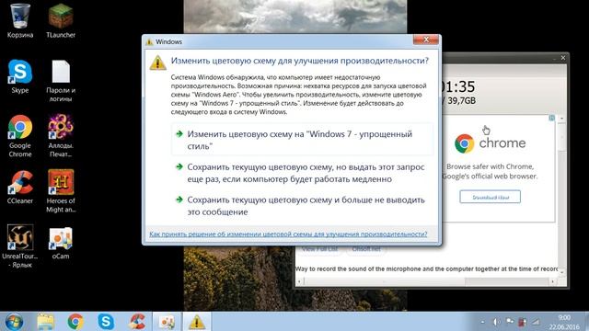Screen dimensions: 589x331
Task: Open the help link about changing color scheme
Action: [288, 234]
